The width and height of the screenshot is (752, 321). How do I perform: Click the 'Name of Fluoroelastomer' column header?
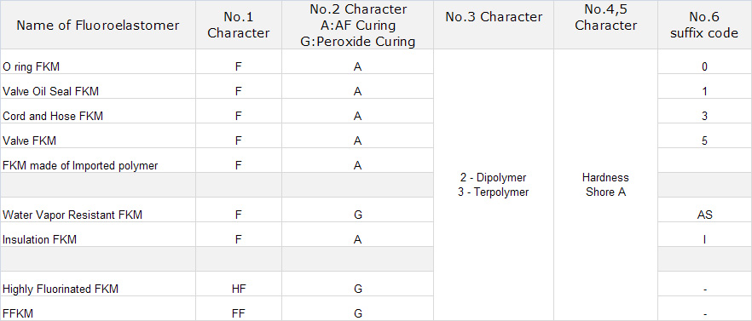click(x=98, y=26)
